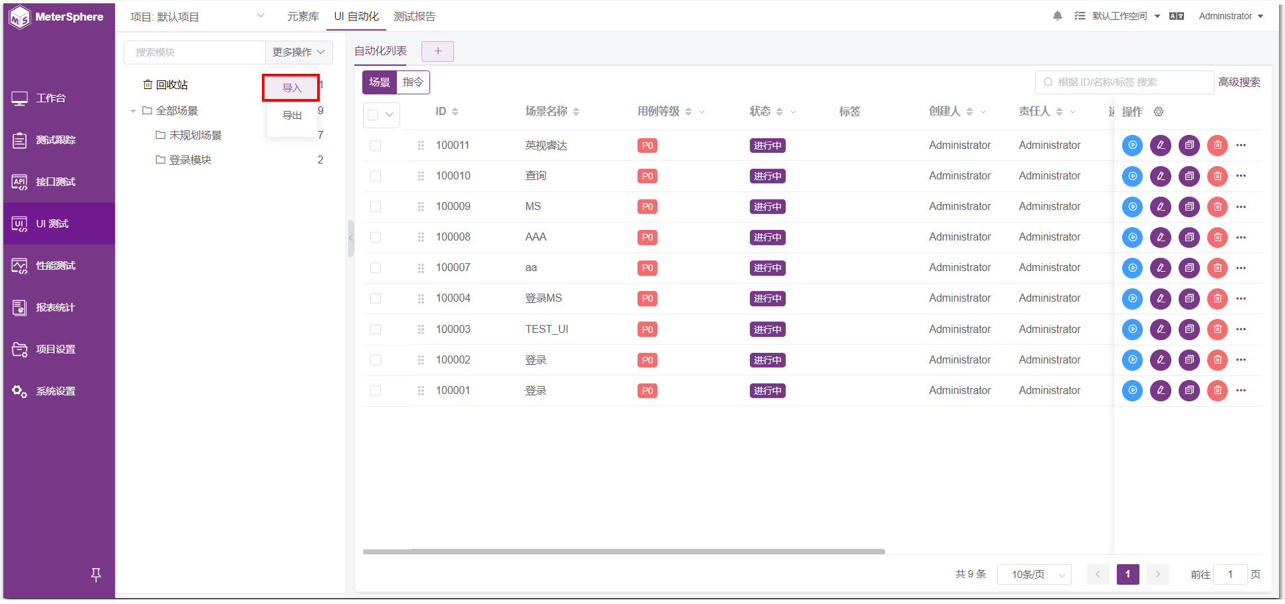Collapse 全部场景 tree node

tap(133, 111)
